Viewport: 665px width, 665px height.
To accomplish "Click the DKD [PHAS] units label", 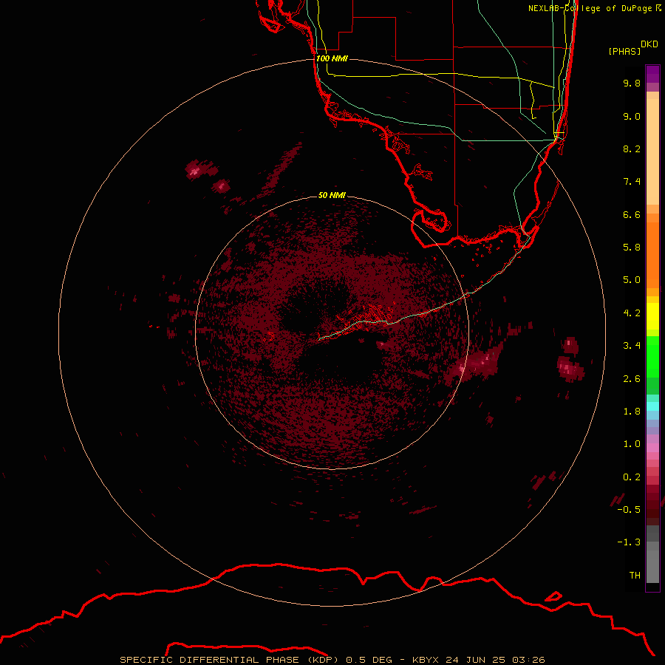I will pyautogui.click(x=632, y=47).
